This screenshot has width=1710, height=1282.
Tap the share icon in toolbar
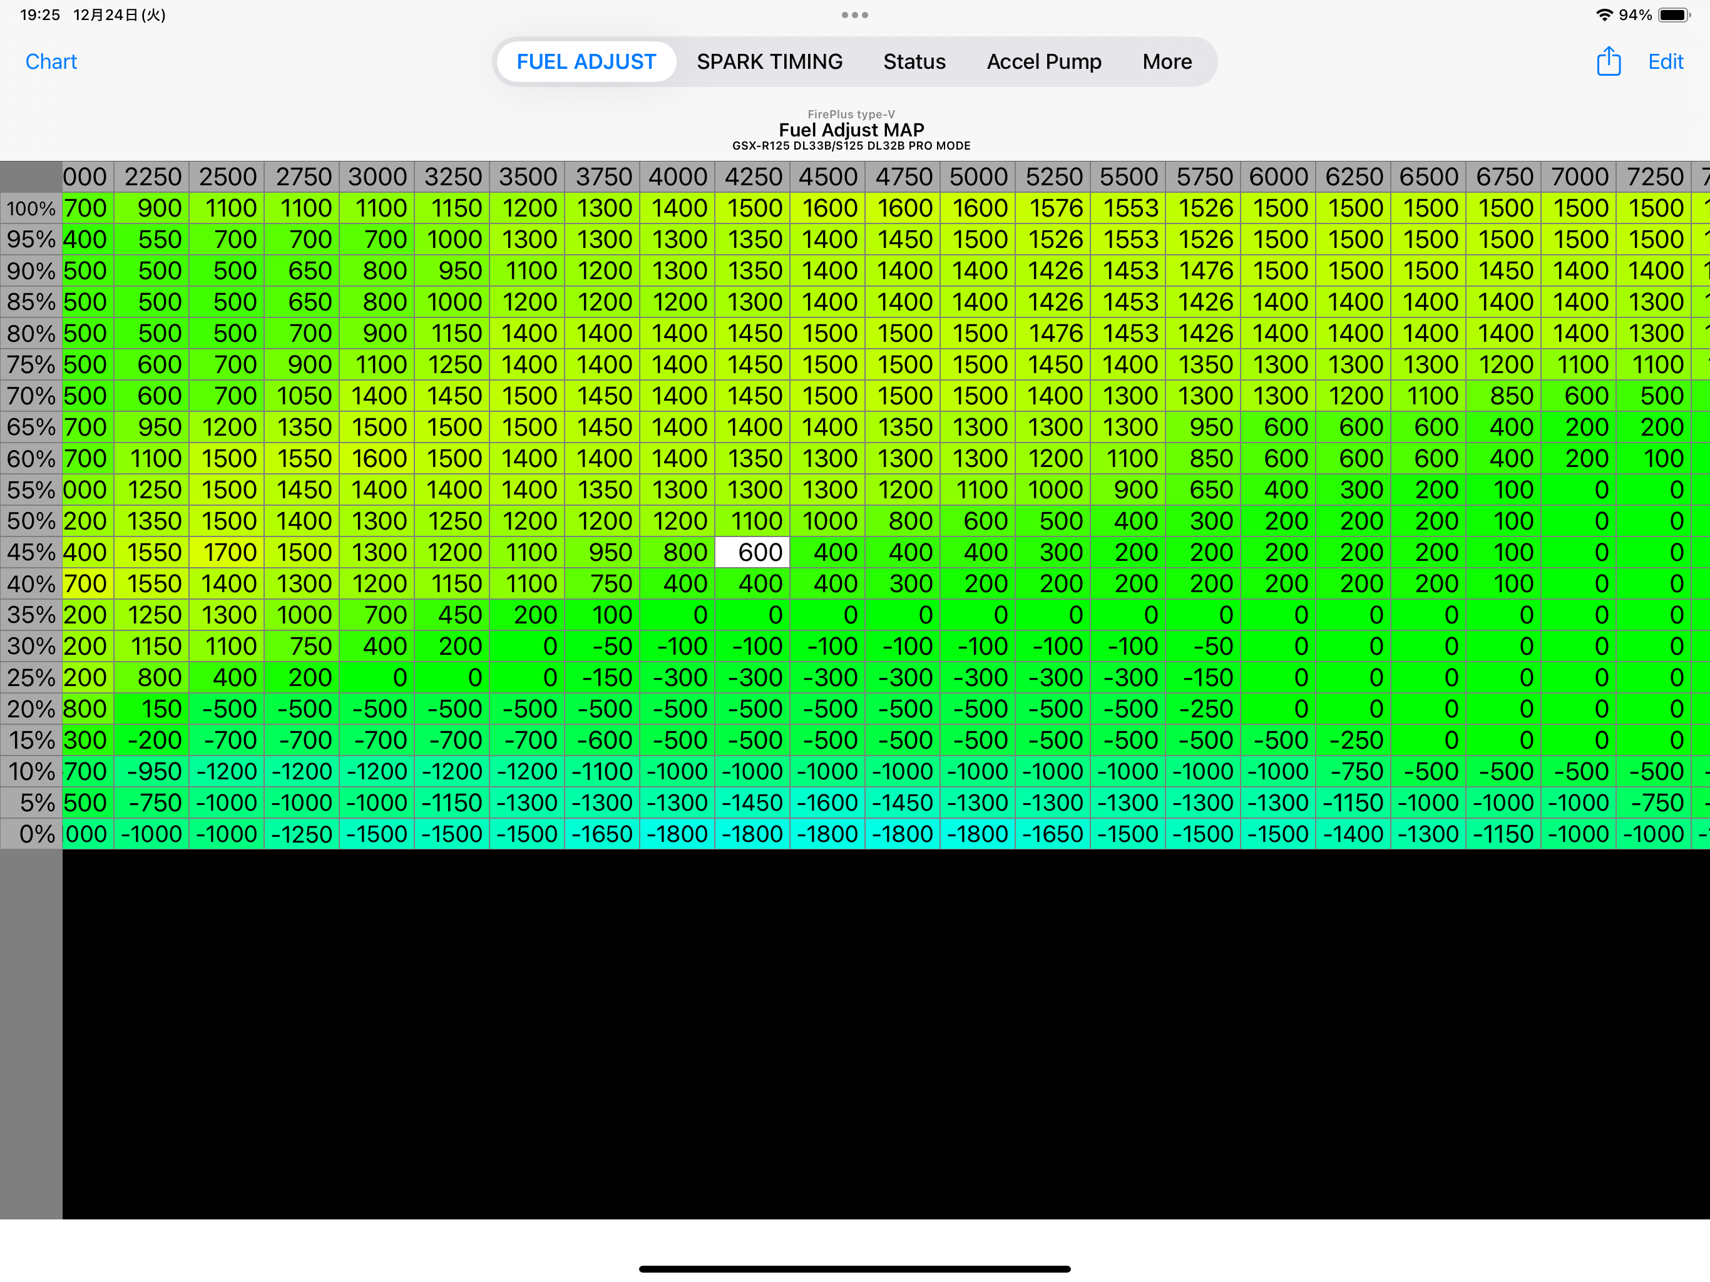click(1608, 61)
